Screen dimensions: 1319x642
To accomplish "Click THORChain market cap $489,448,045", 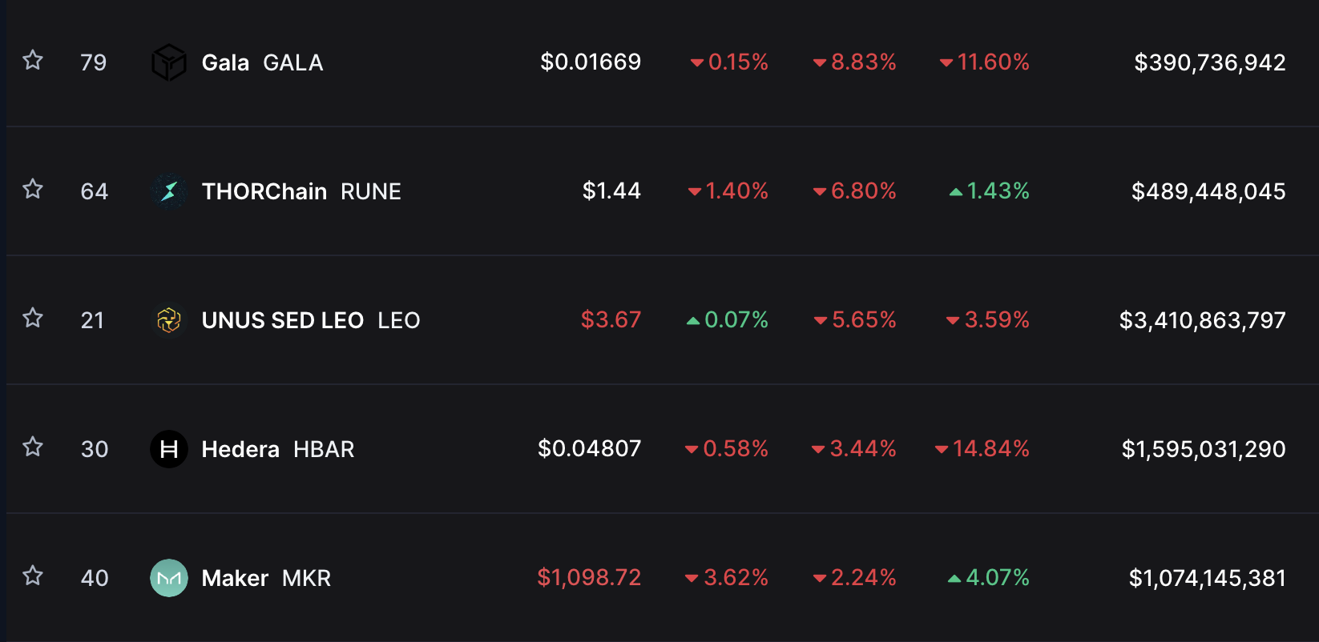I will pyautogui.click(x=1208, y=191).
